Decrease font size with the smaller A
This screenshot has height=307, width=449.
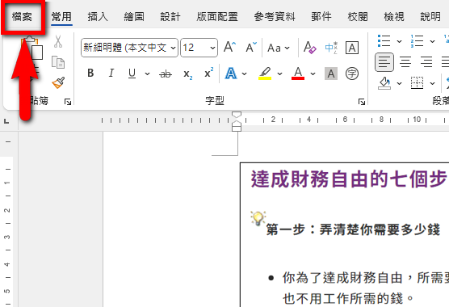(x=251, y=47)
